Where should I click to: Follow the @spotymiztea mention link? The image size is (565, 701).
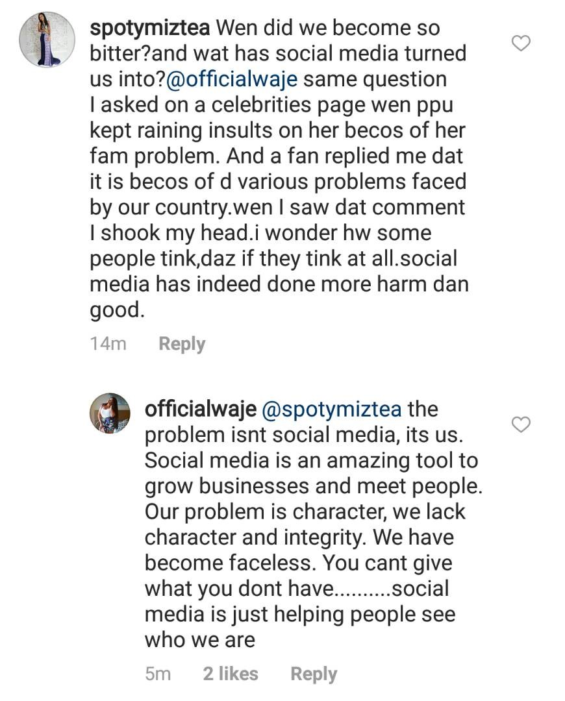tap(331, 410)
